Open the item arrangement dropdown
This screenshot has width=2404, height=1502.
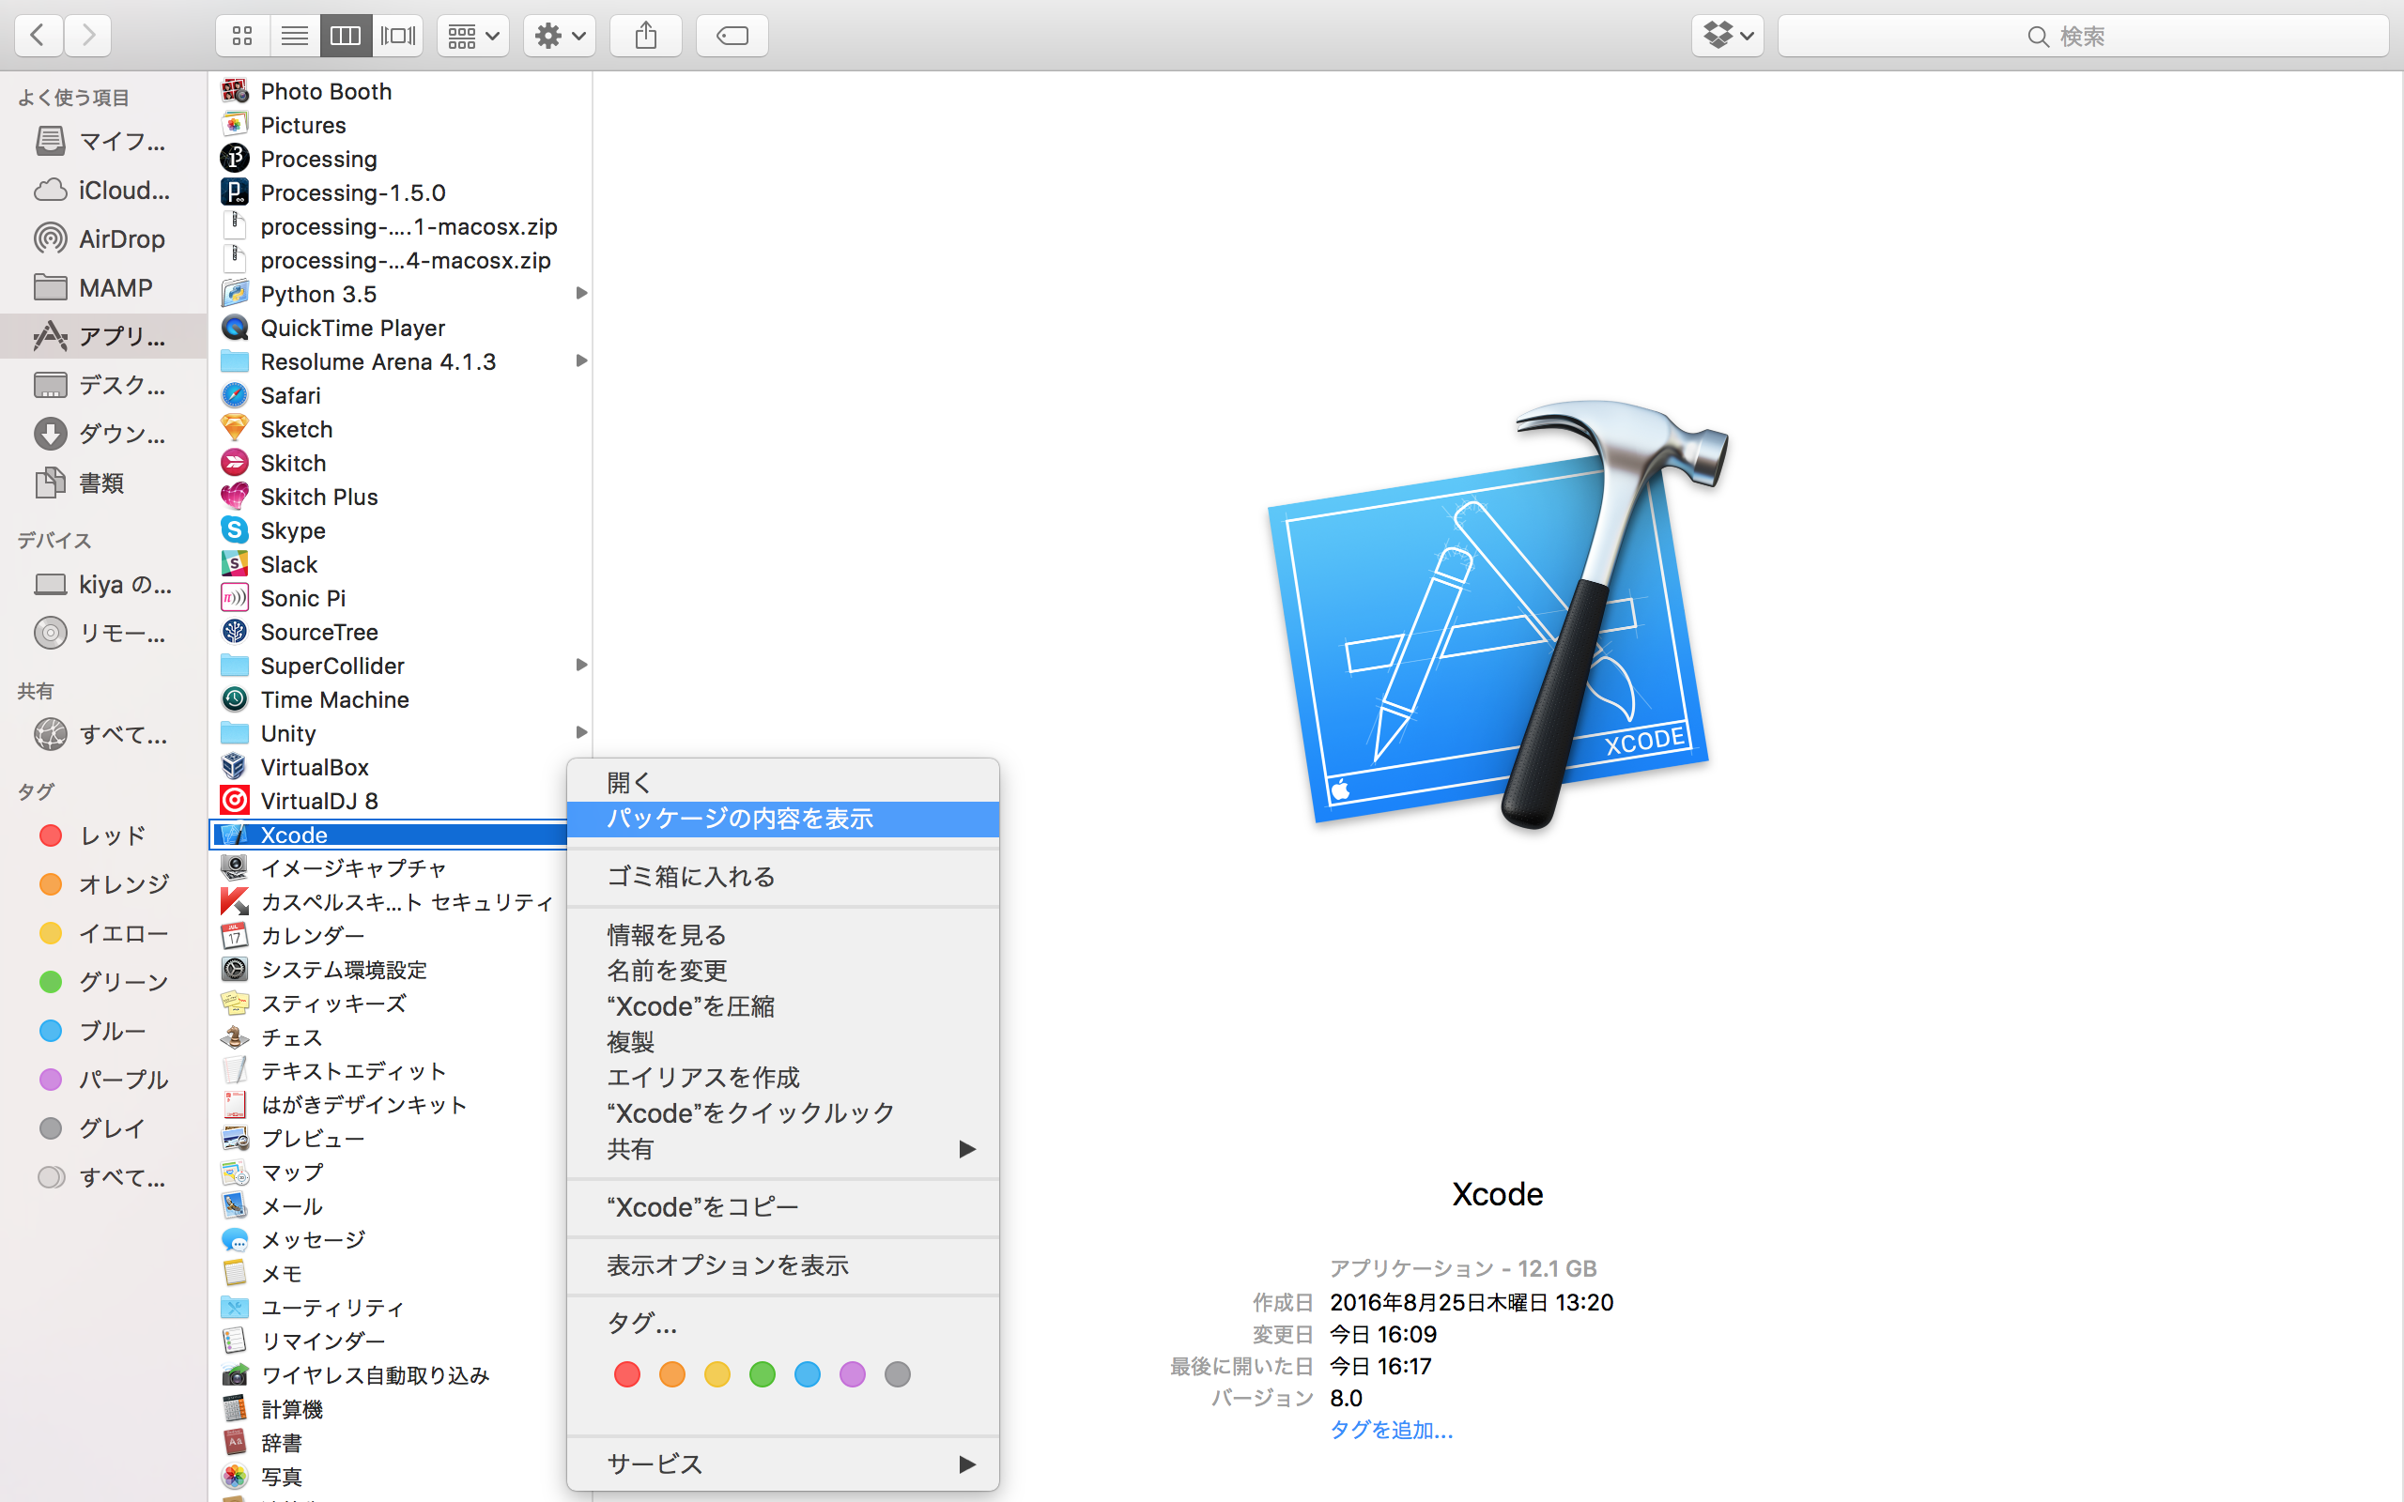pyautogui.click(x=473, y=36)
